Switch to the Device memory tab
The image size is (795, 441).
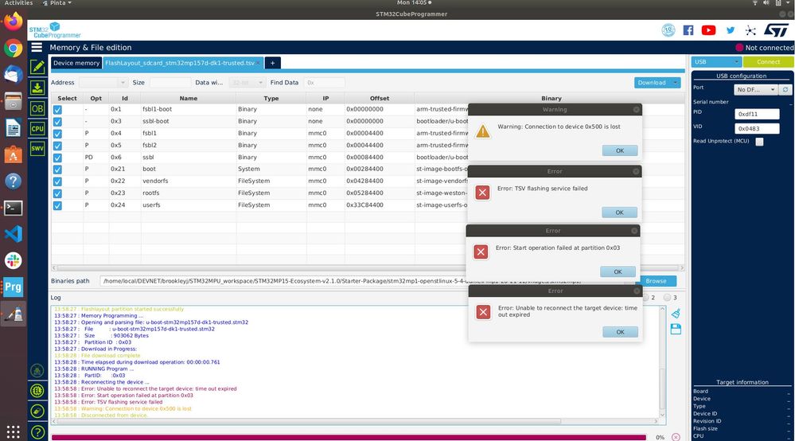[76, 63]
